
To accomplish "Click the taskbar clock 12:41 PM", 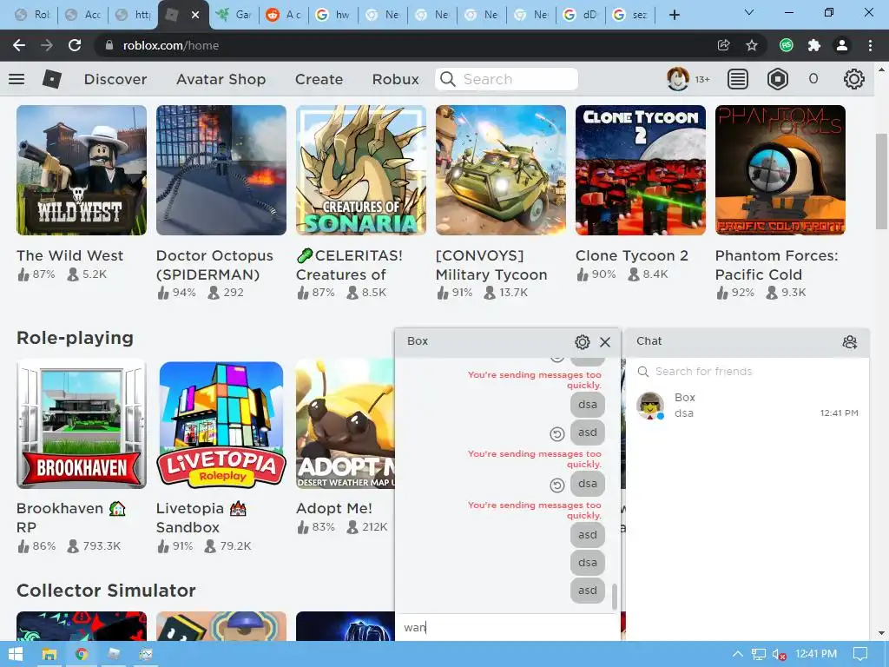I will (x=816, y=654).
